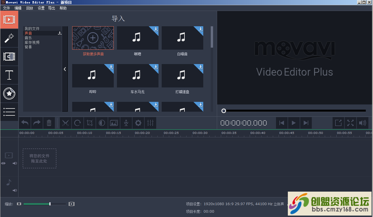This screenshot has width=373, height=217.
Task: Click the timeline zoom slider handle
Action: click(50, 204)
